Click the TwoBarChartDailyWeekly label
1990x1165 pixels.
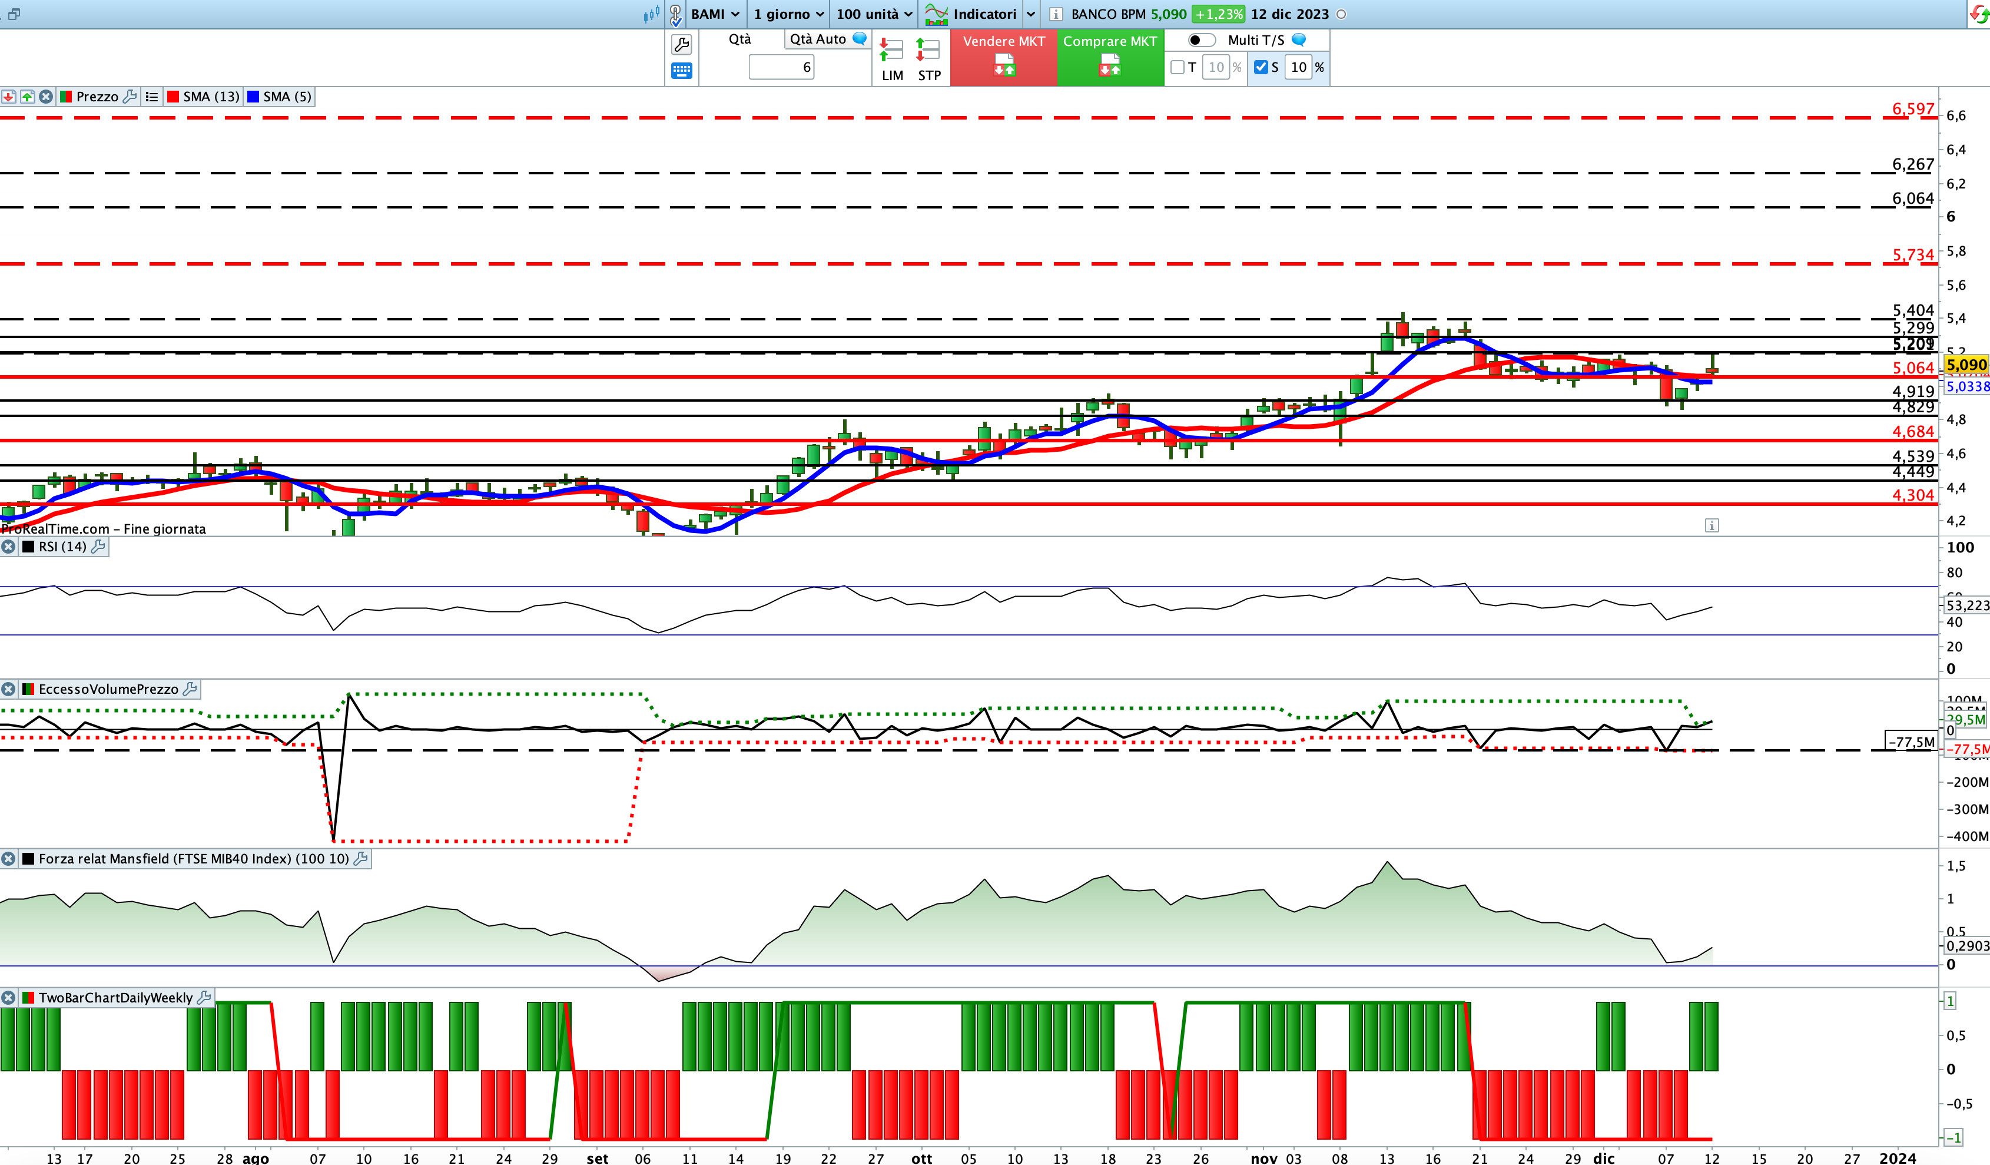115,998
